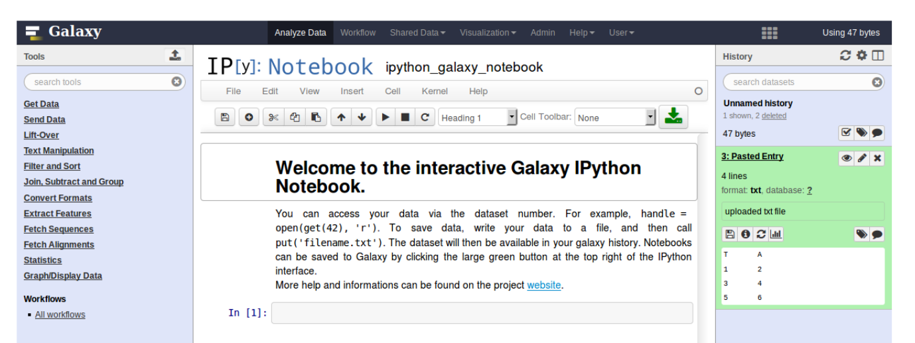915x343 pixels.
Task: Edit annotation for Pasted Entry dataset
Action: [x=877, y=234]
